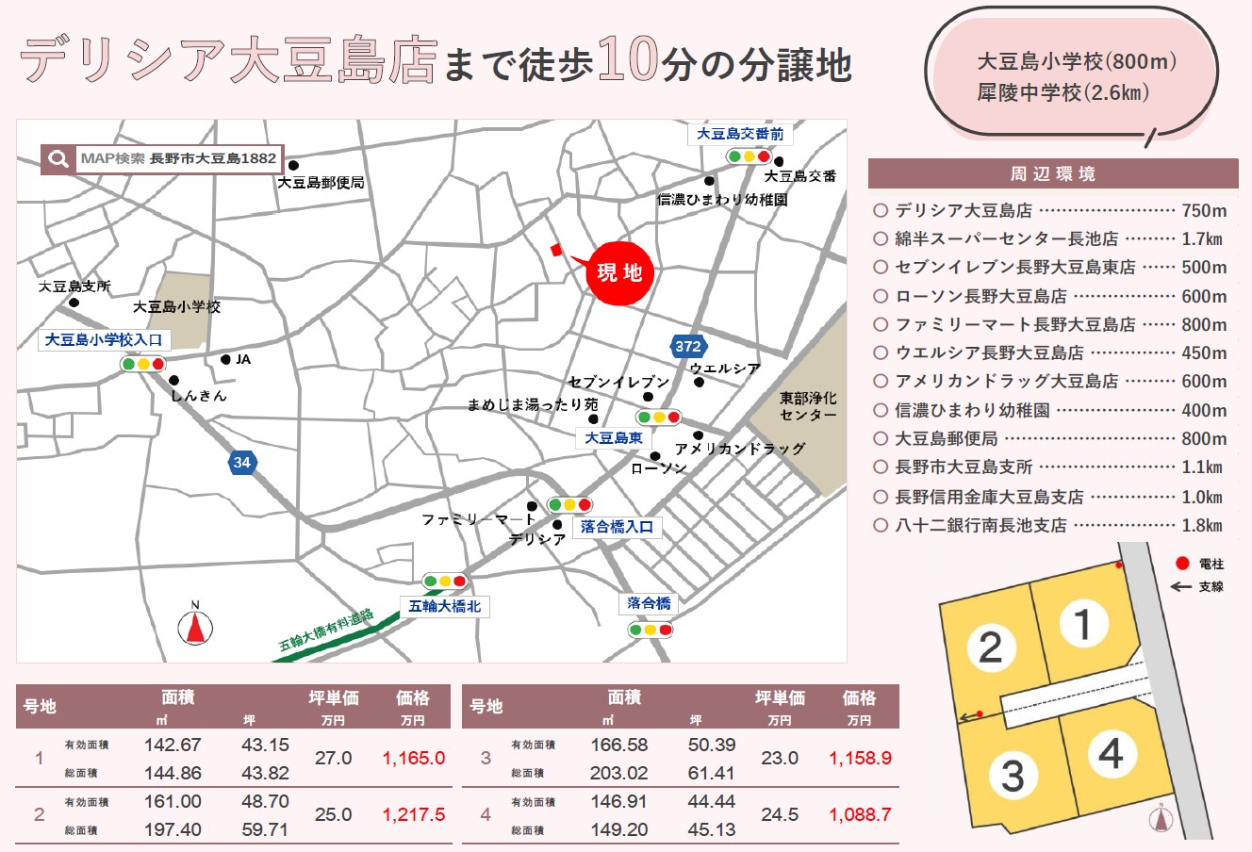Click the 支線 legend arrow
The image size is (1252, 852).
click(x=1180, y=586)
